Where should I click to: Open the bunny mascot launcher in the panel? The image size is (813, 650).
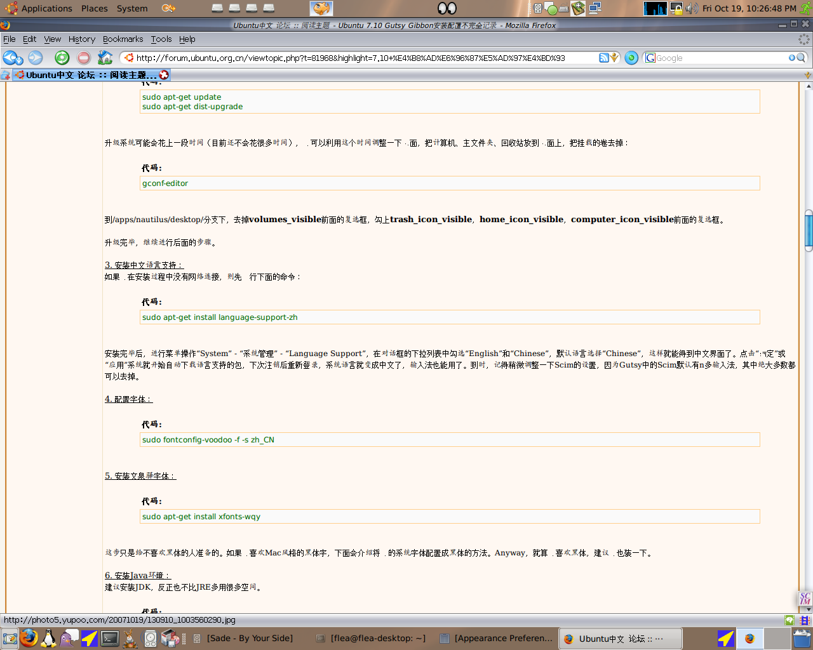130,638
